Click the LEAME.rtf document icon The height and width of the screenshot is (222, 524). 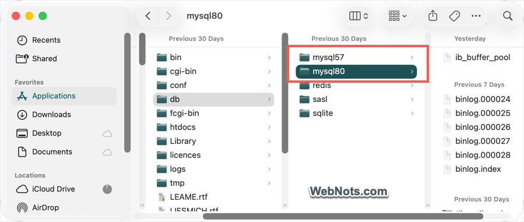161,198
